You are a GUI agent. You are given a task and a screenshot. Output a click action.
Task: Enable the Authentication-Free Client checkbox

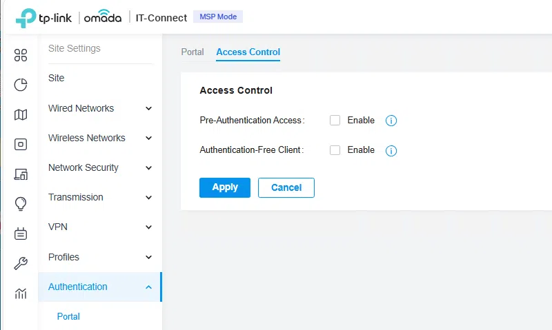pyautogui.click(x=335, y=150)
